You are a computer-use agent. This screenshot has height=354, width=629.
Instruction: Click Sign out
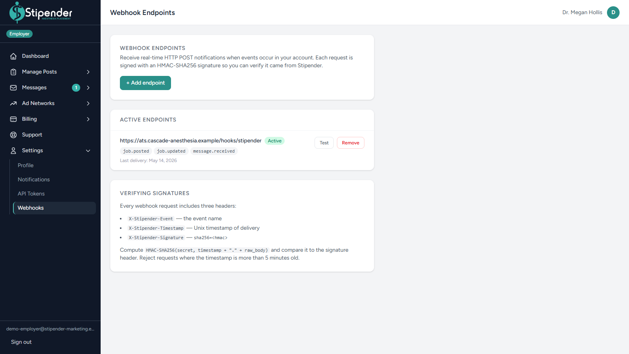click(21, 342)
